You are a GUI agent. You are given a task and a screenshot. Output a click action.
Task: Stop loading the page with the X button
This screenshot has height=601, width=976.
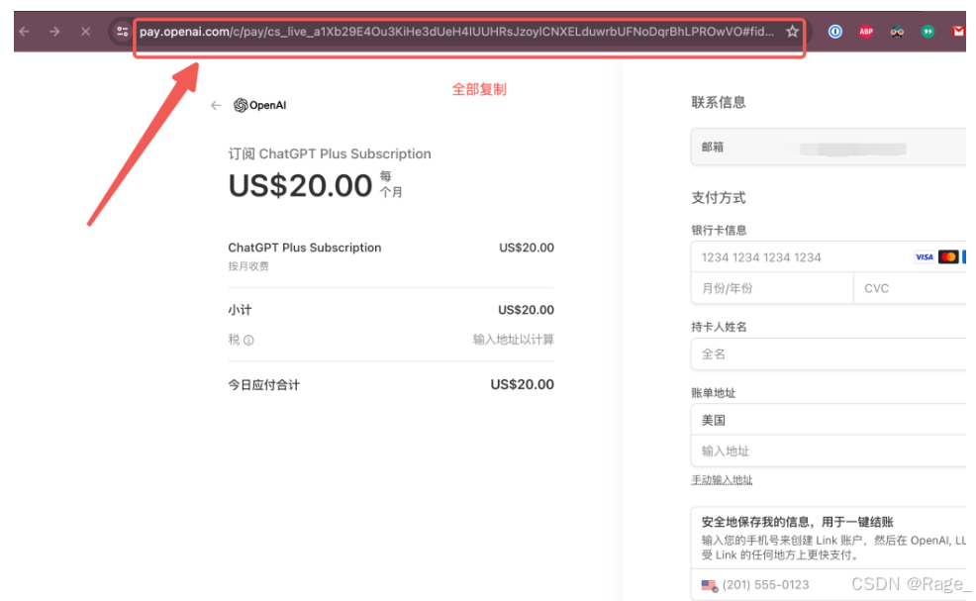pyautogui.click(x=86, y=31)
